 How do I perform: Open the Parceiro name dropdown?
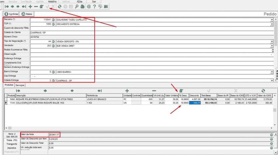point(272,20)
